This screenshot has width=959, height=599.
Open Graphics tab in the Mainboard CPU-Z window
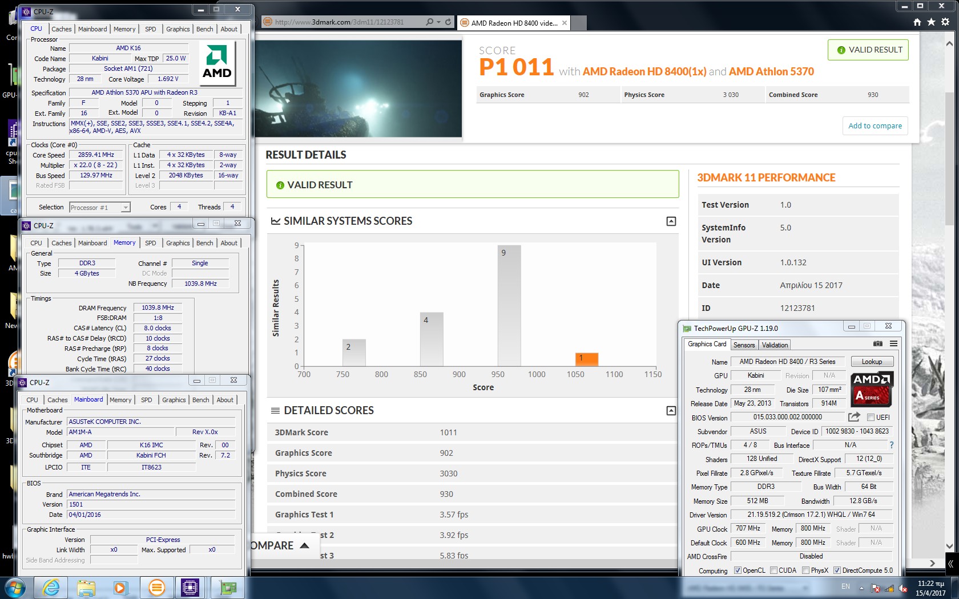click(x=174, y=400)
